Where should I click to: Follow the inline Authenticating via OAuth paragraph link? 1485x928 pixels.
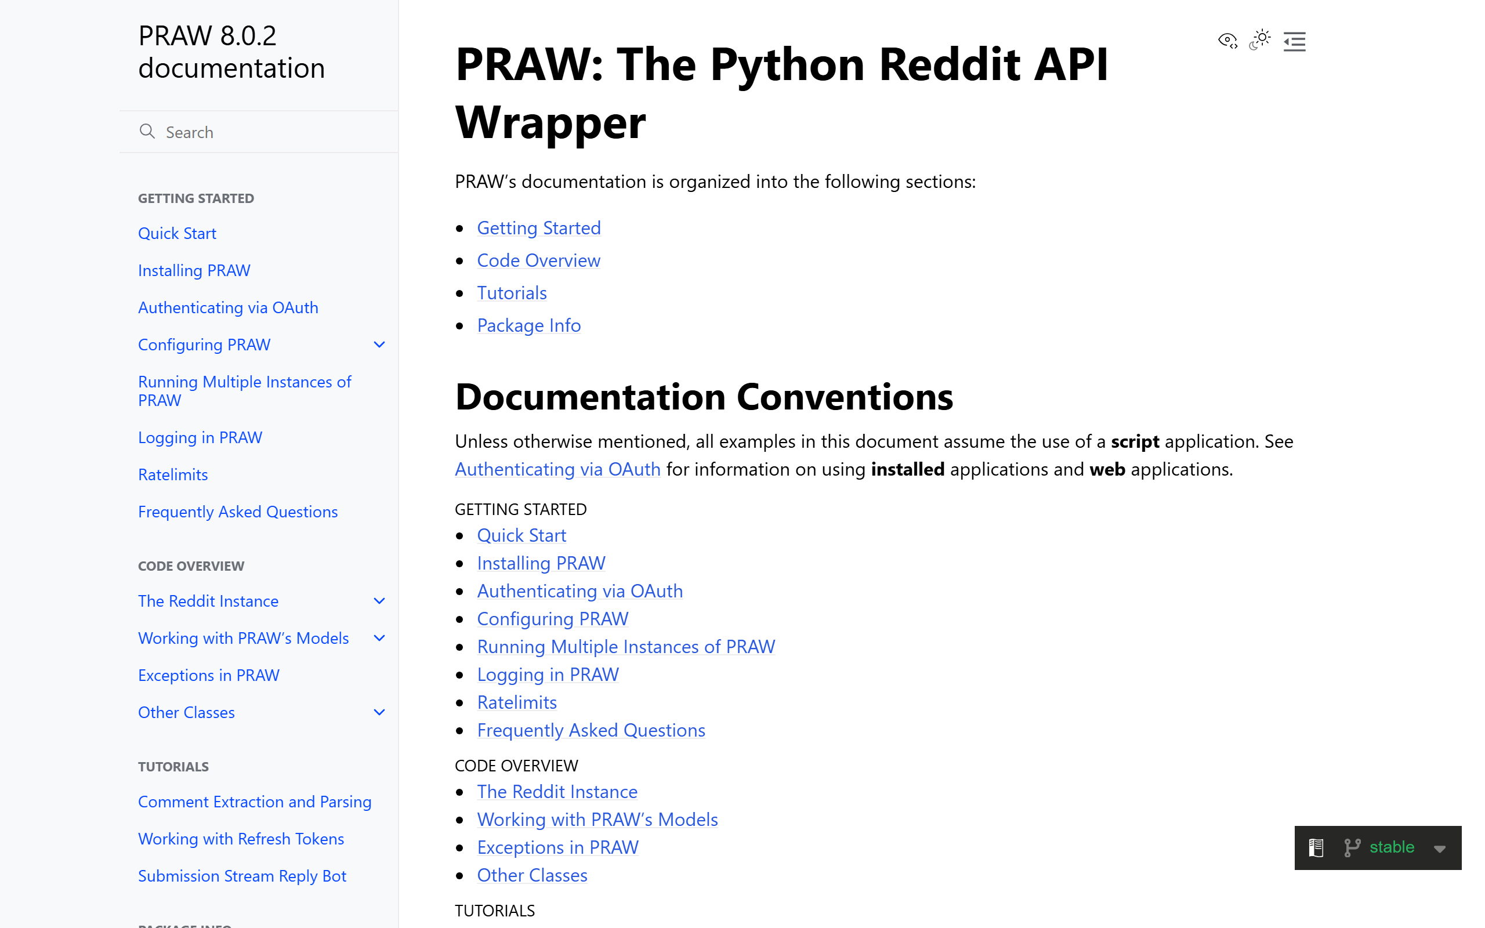558,469
